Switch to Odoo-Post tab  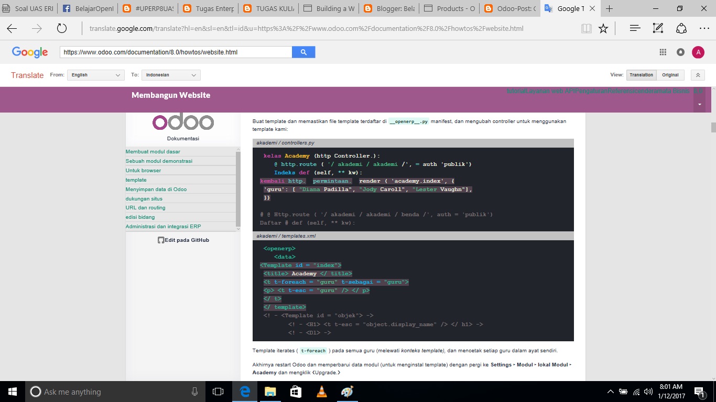[x=509, y=8]
